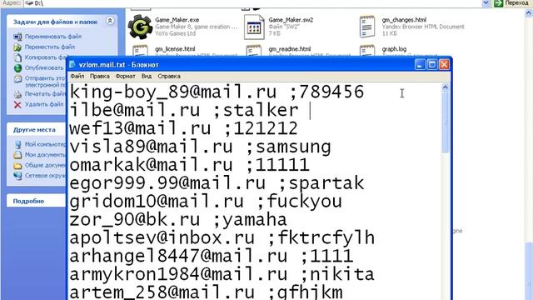Image resolution: width=533 pixels, height=300 pixels.
Task: Open the Explorer address bar dropdown arrow
Action: click(486, 3)
